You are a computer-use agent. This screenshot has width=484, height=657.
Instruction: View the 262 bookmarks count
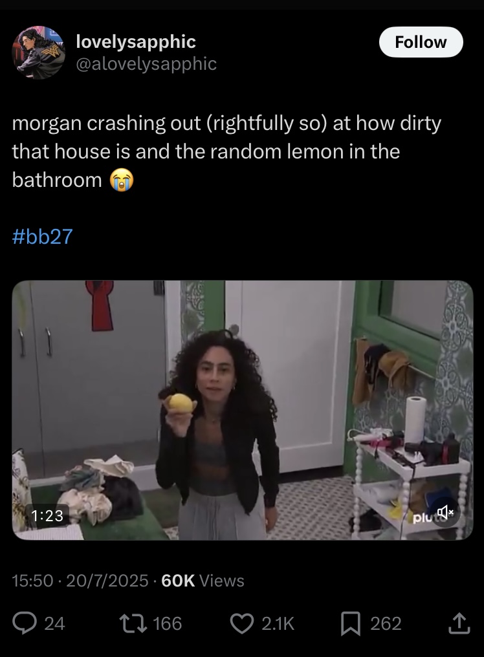tap(386, 623)
